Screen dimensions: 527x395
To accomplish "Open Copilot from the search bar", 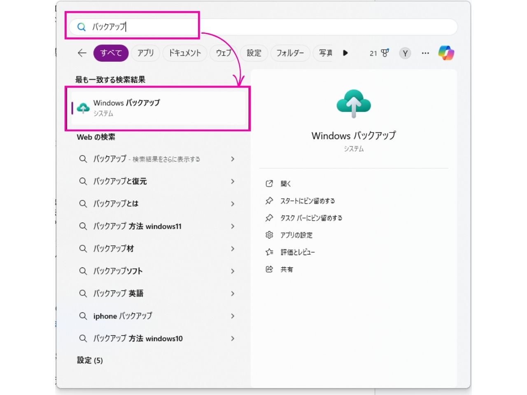I will click(446, 53).
